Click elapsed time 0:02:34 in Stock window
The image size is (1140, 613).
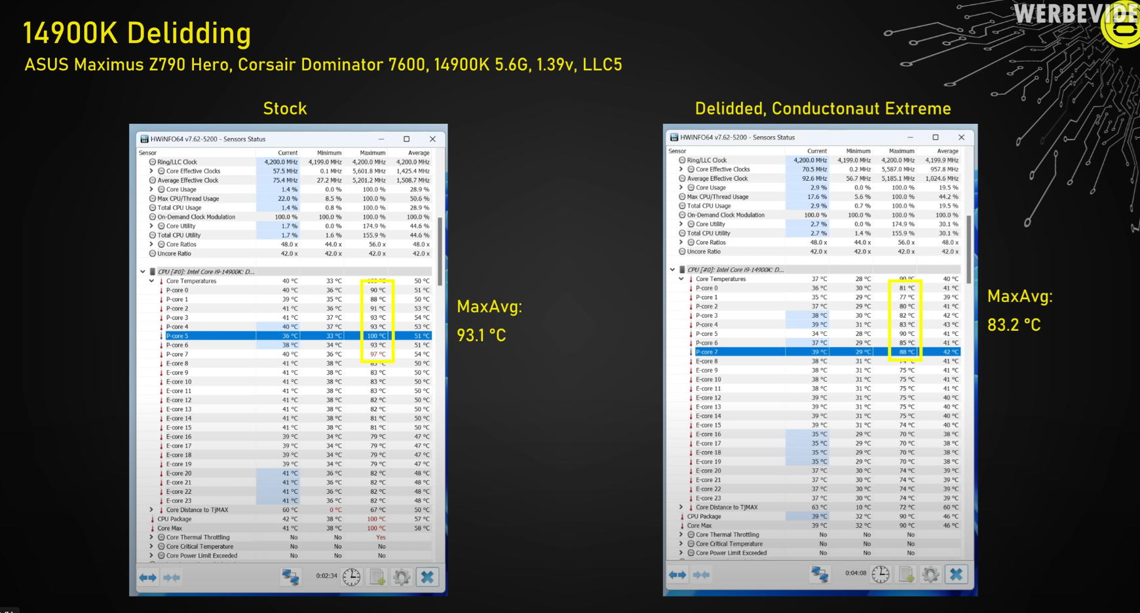(326, 576)
